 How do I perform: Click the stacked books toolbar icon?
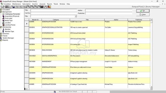[13, 7]
